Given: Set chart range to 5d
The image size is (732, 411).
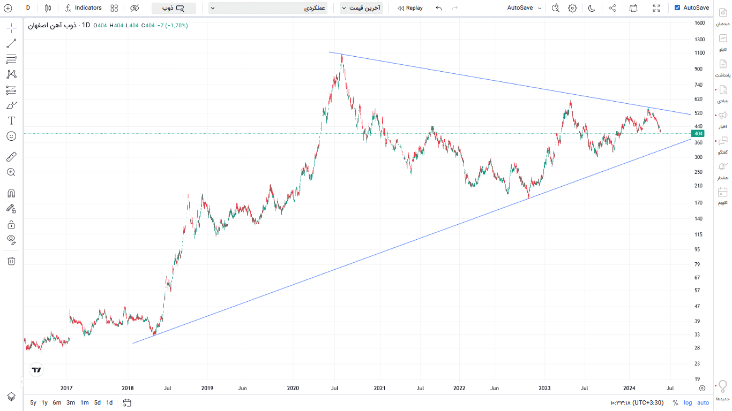Looking at the screenshot, I should click(98, 402).
